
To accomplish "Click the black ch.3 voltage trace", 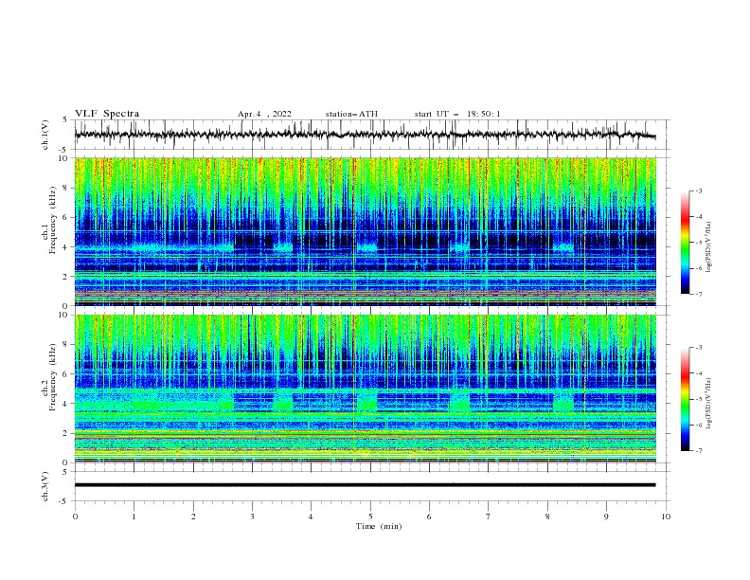I will click(x=365, y=485).
